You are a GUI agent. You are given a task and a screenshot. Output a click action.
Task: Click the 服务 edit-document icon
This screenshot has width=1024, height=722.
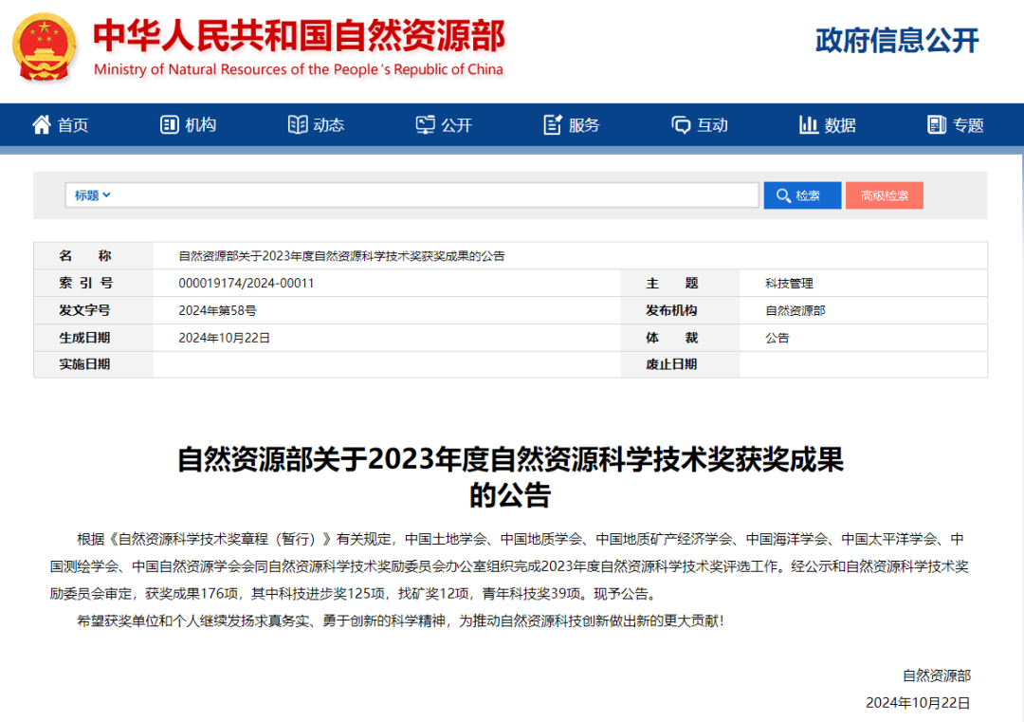coord(553,124)
